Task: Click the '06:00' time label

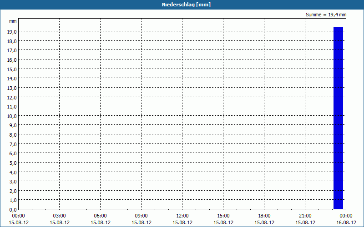Action: [100, 216]
